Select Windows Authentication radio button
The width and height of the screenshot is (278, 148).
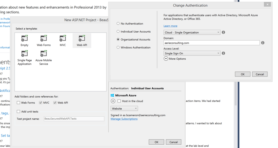(118, 47)
